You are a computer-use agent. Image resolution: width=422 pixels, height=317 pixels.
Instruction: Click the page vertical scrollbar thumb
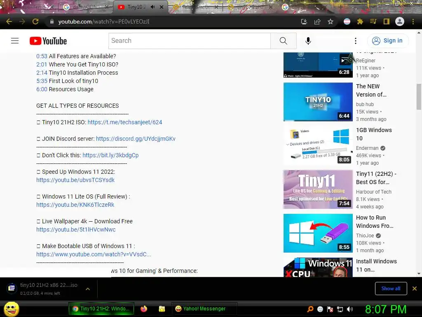click(x=419, y=97)
